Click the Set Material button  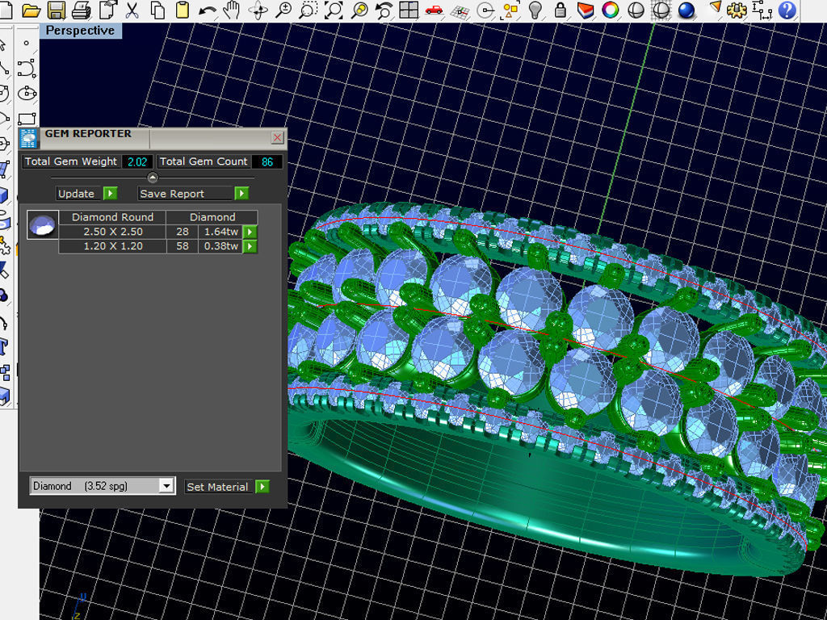[x=217, y=487]
